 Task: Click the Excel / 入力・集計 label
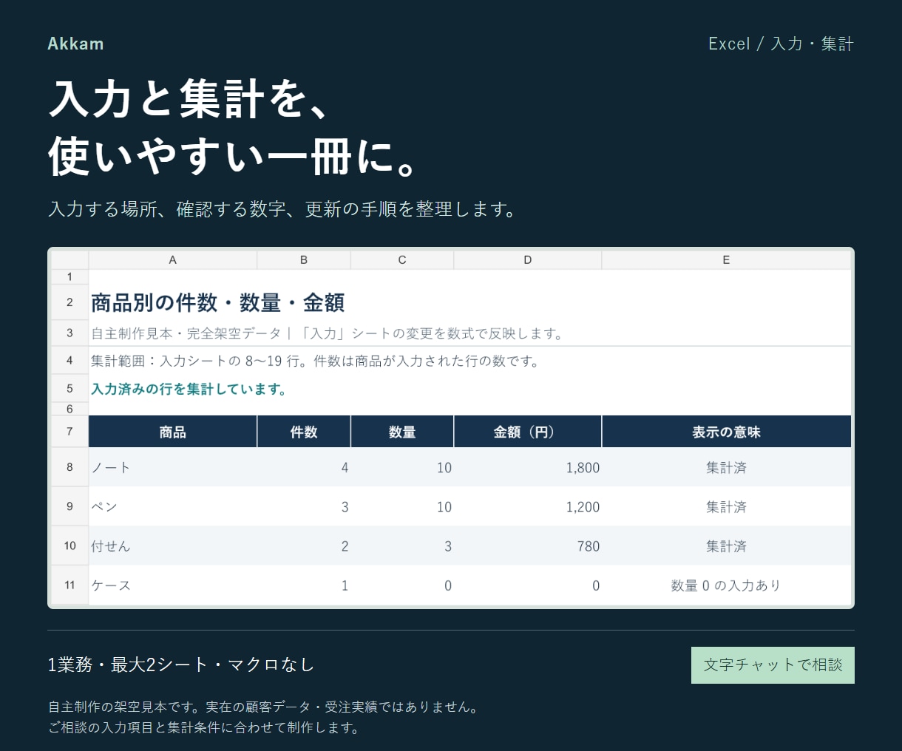(781, 44)
